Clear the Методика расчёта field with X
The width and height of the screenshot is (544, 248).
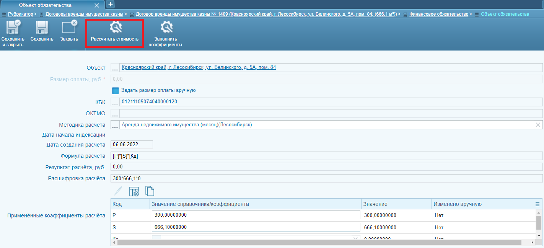[x=538, y=125]
